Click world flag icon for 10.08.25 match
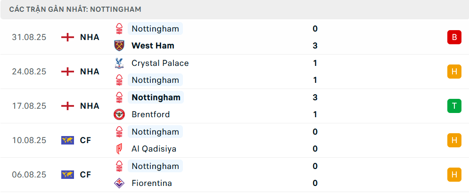The height and width of the screenshot is (193, 469). click(x=68, y=140)
